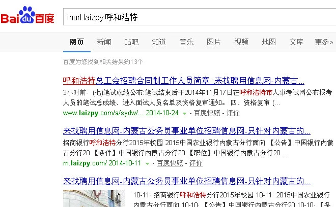The height and width of the screenshot is (207, 336).
Task: Open the 贴吧 tab
Action: [131, 42]
